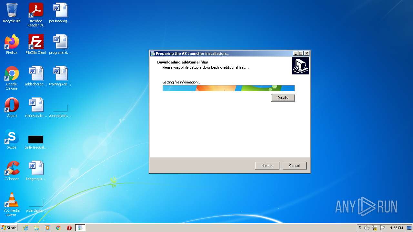Open Google Chrome desktop shortcut
Image resolution: width=413 pixels, height=232 pixels.
pos(12,78)
